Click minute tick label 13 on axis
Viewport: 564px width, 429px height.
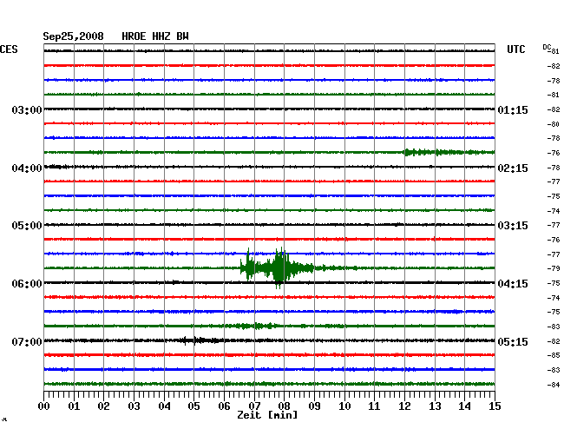pyautogui.click(x=435, y=406)
